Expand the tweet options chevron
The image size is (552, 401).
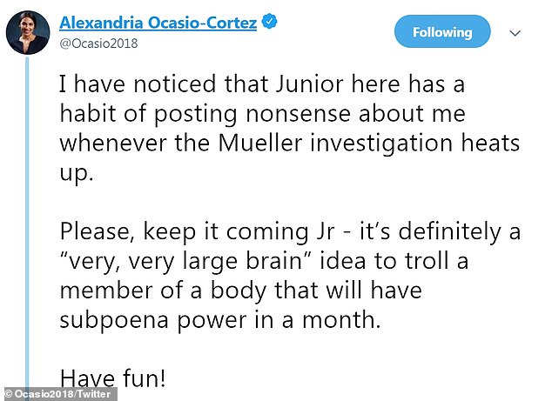pos(515,34)
